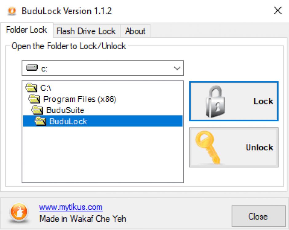
Task: Click the BuduLock app icon in title bar
Action: (x=12, y=11)
